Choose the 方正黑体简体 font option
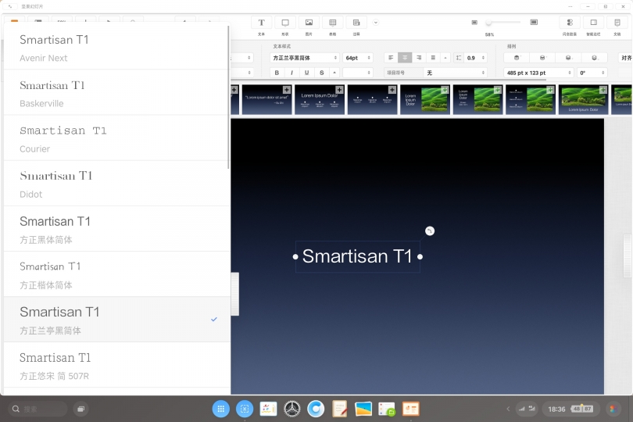Viewport: 633px width, 422px height. click(116, 230)
